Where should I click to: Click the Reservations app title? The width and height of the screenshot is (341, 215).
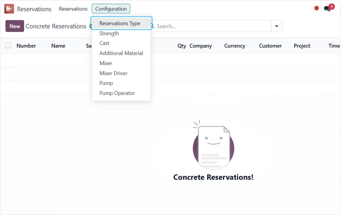click(x=34, y=9)
